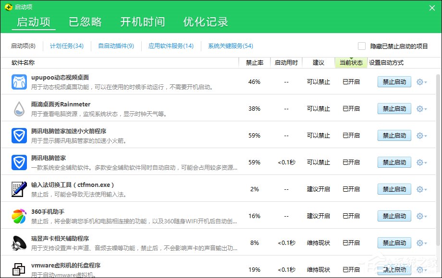Click the vmware虚拟机托盘程序 icon
This screenshot has height=278, width=442.
(19, 268)
